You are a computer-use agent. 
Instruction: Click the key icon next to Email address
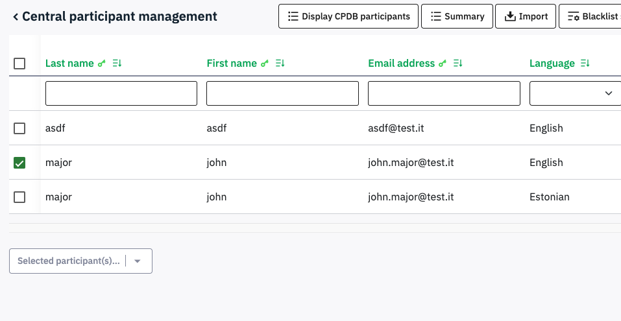442,64
